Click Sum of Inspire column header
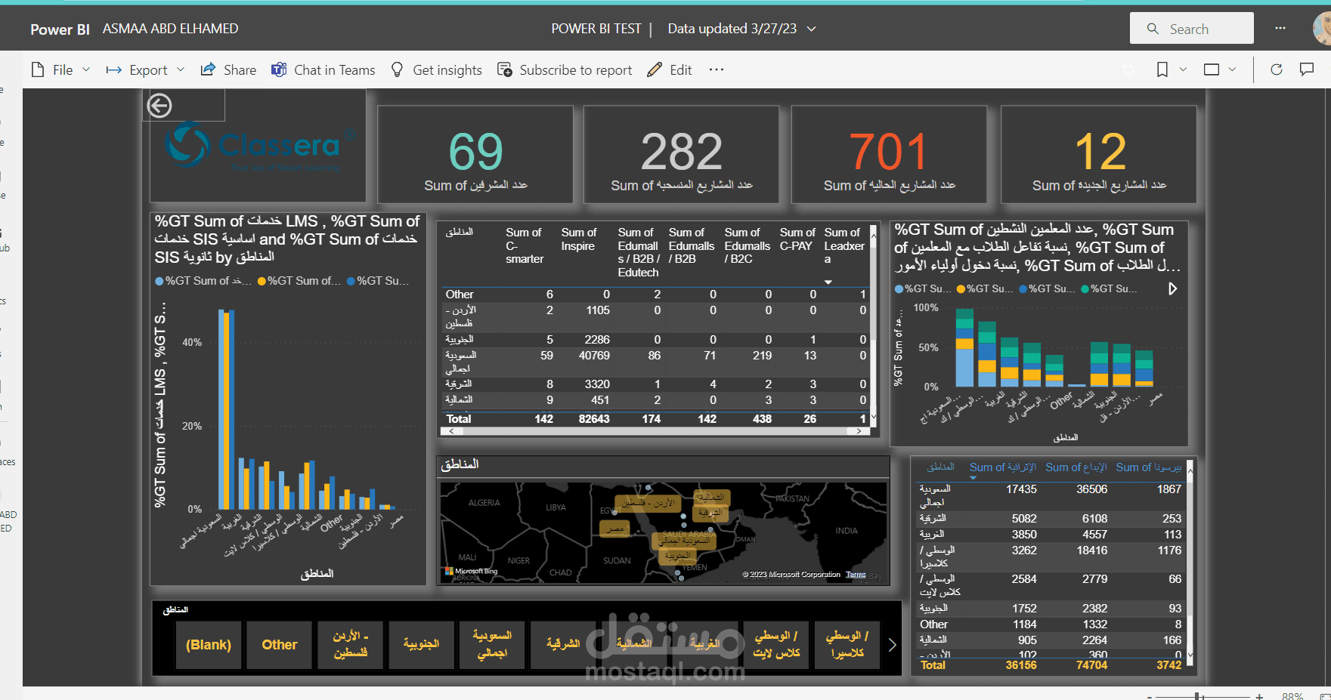Screen dimensions: 1331x700 579,239
